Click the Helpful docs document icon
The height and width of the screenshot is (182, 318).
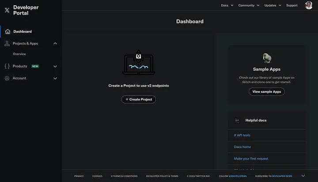coord(237,120)
